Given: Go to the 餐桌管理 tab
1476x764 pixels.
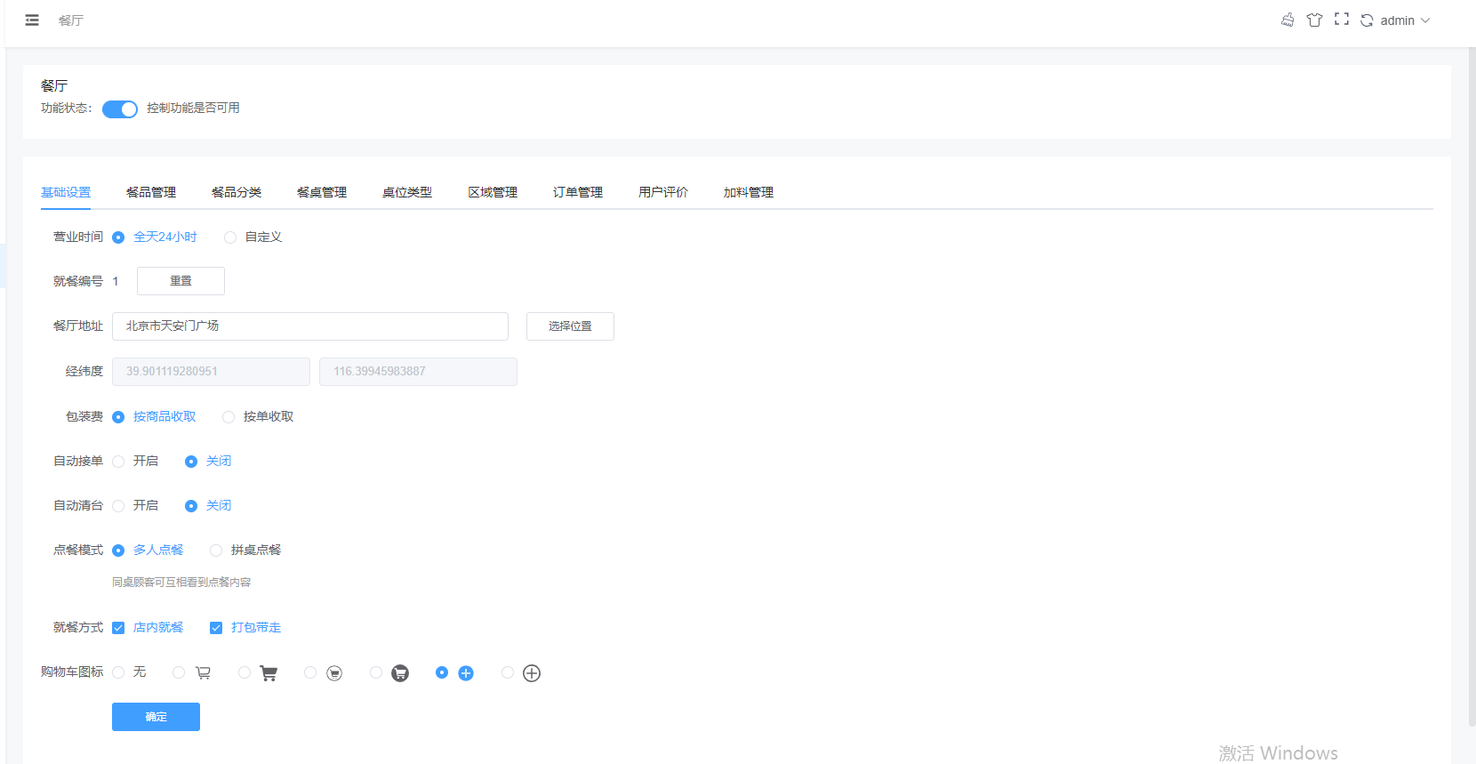Looking at the screenshot, I should coord(322,192).
